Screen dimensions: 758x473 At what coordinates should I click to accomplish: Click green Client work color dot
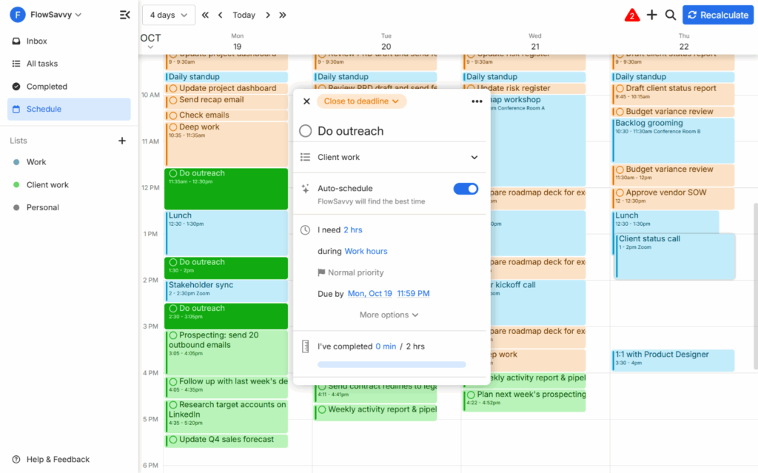pos(16,185)
